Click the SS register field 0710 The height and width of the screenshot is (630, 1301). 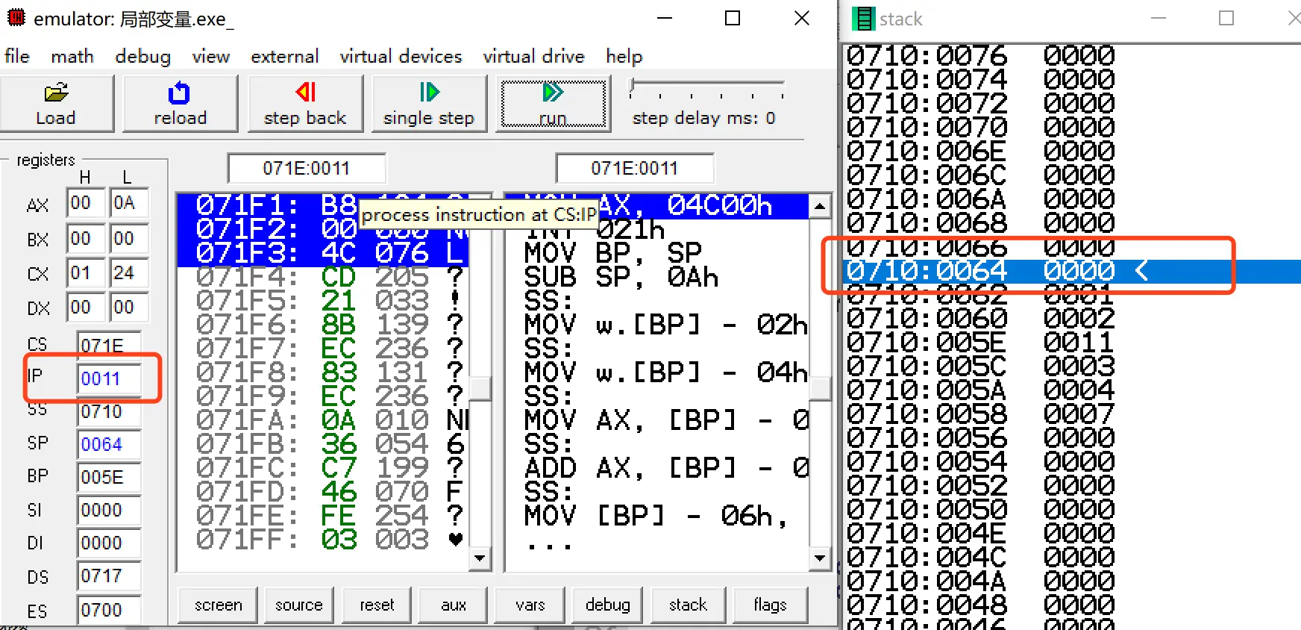[x=108, y=411]
